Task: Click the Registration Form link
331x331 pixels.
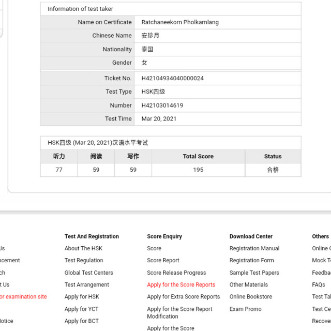Action: tap(252, 261)
